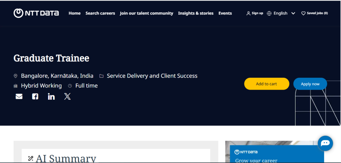
Task: Open the Events menu item
Action: (x=225, y=13)
